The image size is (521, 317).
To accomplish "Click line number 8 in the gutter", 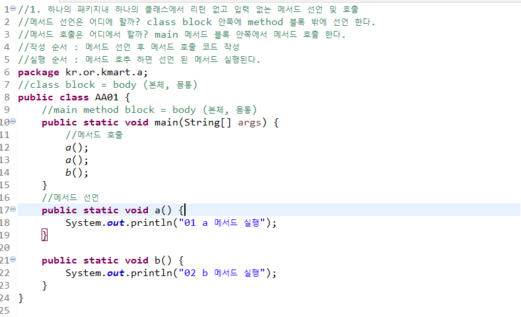I will point(7,97).
